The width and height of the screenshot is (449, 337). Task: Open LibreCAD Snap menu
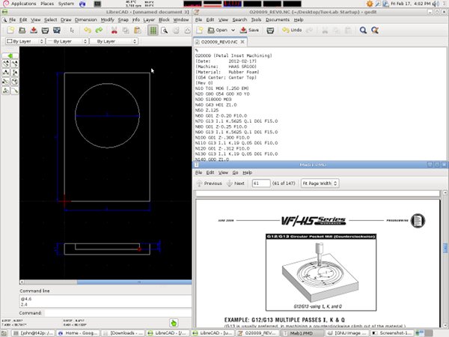pos(123,19)
